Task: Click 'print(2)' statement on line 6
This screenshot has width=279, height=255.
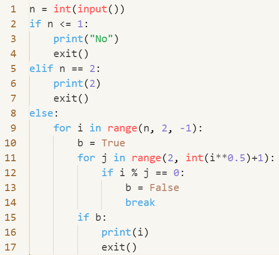Action: tap(77, 83)
